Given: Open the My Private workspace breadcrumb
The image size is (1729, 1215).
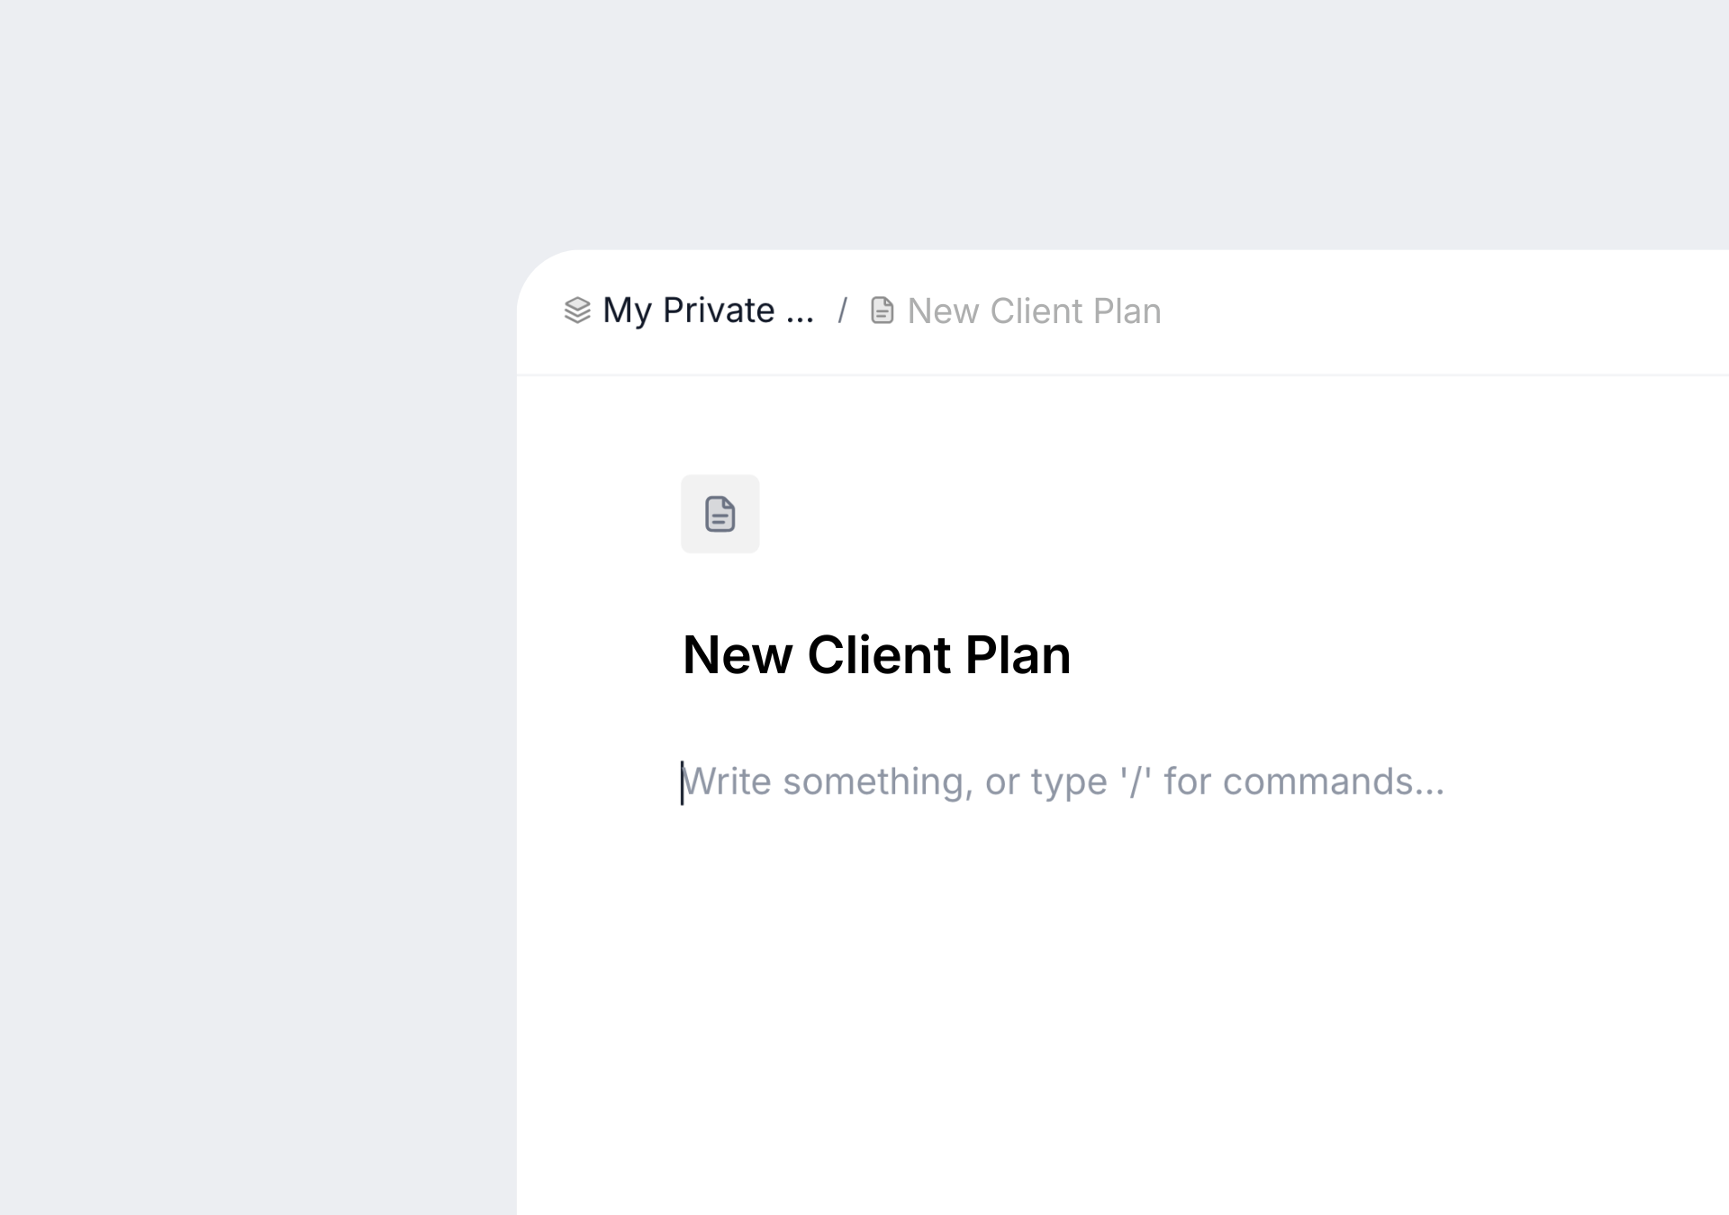Looking at the screenshot, I should coord(708,310).
